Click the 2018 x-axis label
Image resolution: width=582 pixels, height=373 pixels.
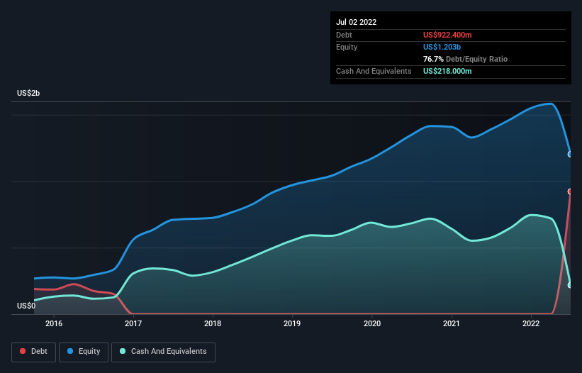click(x=213, y=323)
